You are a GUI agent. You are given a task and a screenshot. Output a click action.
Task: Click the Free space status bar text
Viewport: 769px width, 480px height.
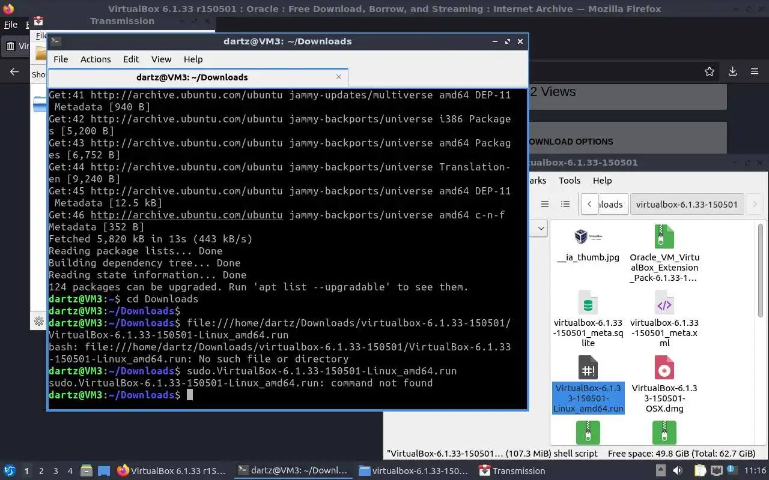681,454
